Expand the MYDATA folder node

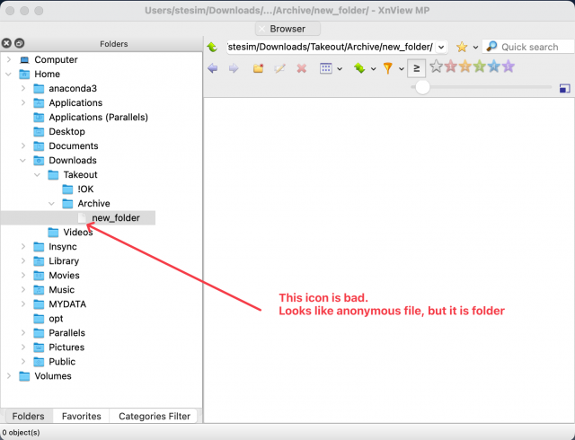click(x=23, y=304)
